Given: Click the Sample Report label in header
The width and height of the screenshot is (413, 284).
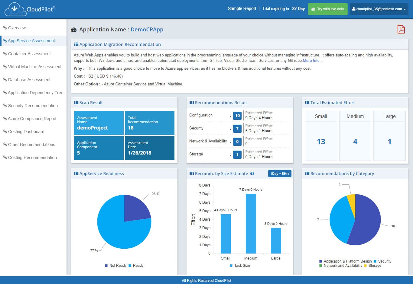Looking at the screenshot, I should [x=242, y=8].
